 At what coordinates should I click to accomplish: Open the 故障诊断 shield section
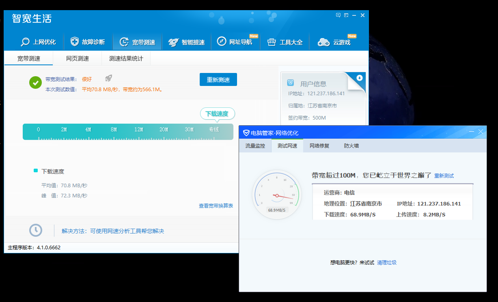pos(87,42)
